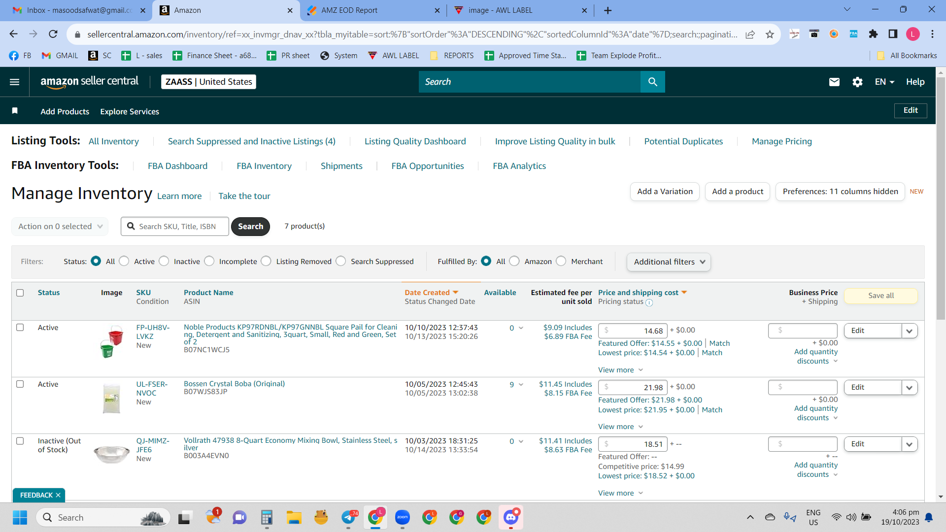Switch to the AMZ EOD Report tab
946x532 pixels.
pos(373,10)
